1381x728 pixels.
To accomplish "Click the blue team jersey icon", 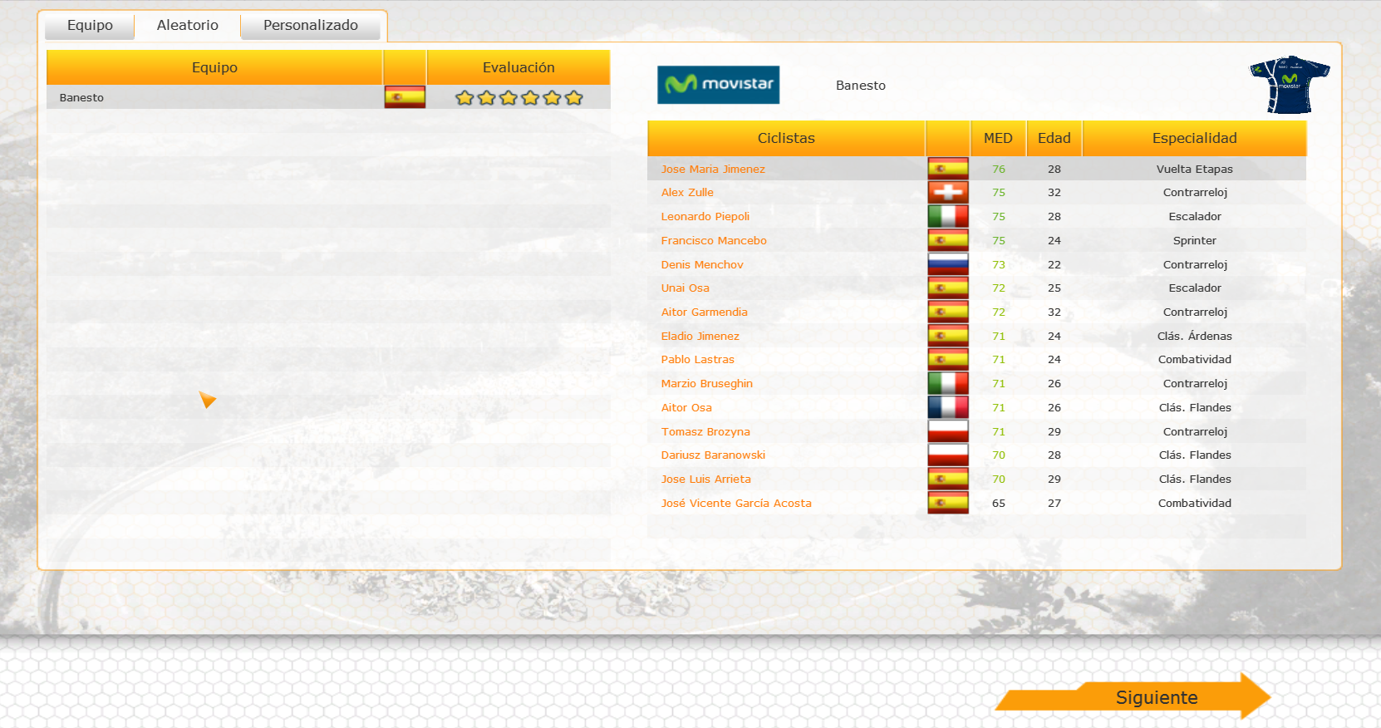I will click(1289, 85).
